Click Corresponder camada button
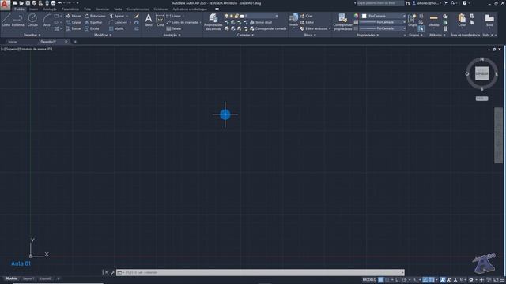This screenshot has width=506, height=284. [x=268, y=28]
